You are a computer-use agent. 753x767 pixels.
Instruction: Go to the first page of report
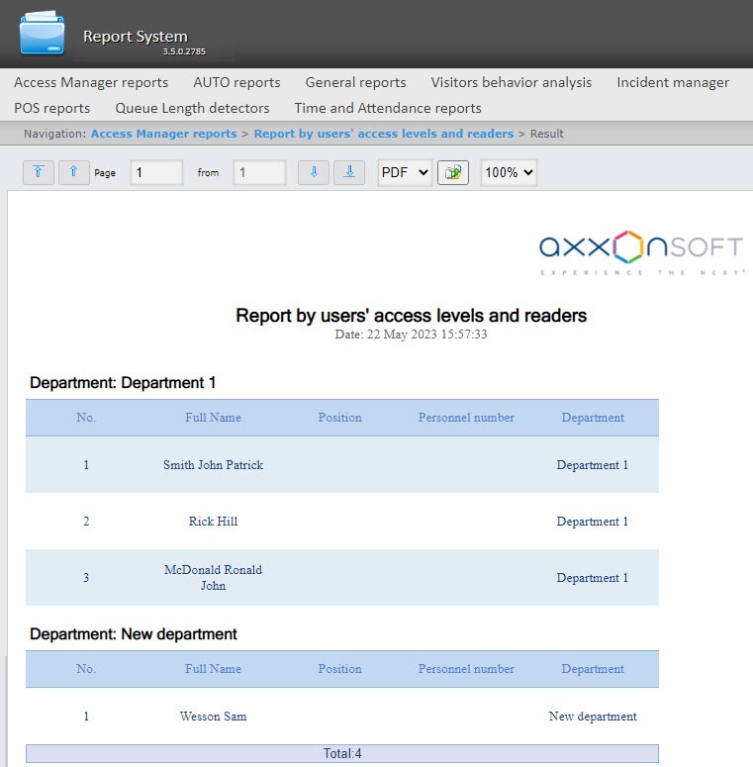pyautogui.click(x=38, y=172)
